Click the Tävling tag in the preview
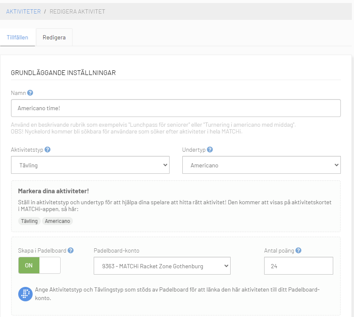Image resolution: width=354 pixels, height=317 pixels. [x=29, y=221]
